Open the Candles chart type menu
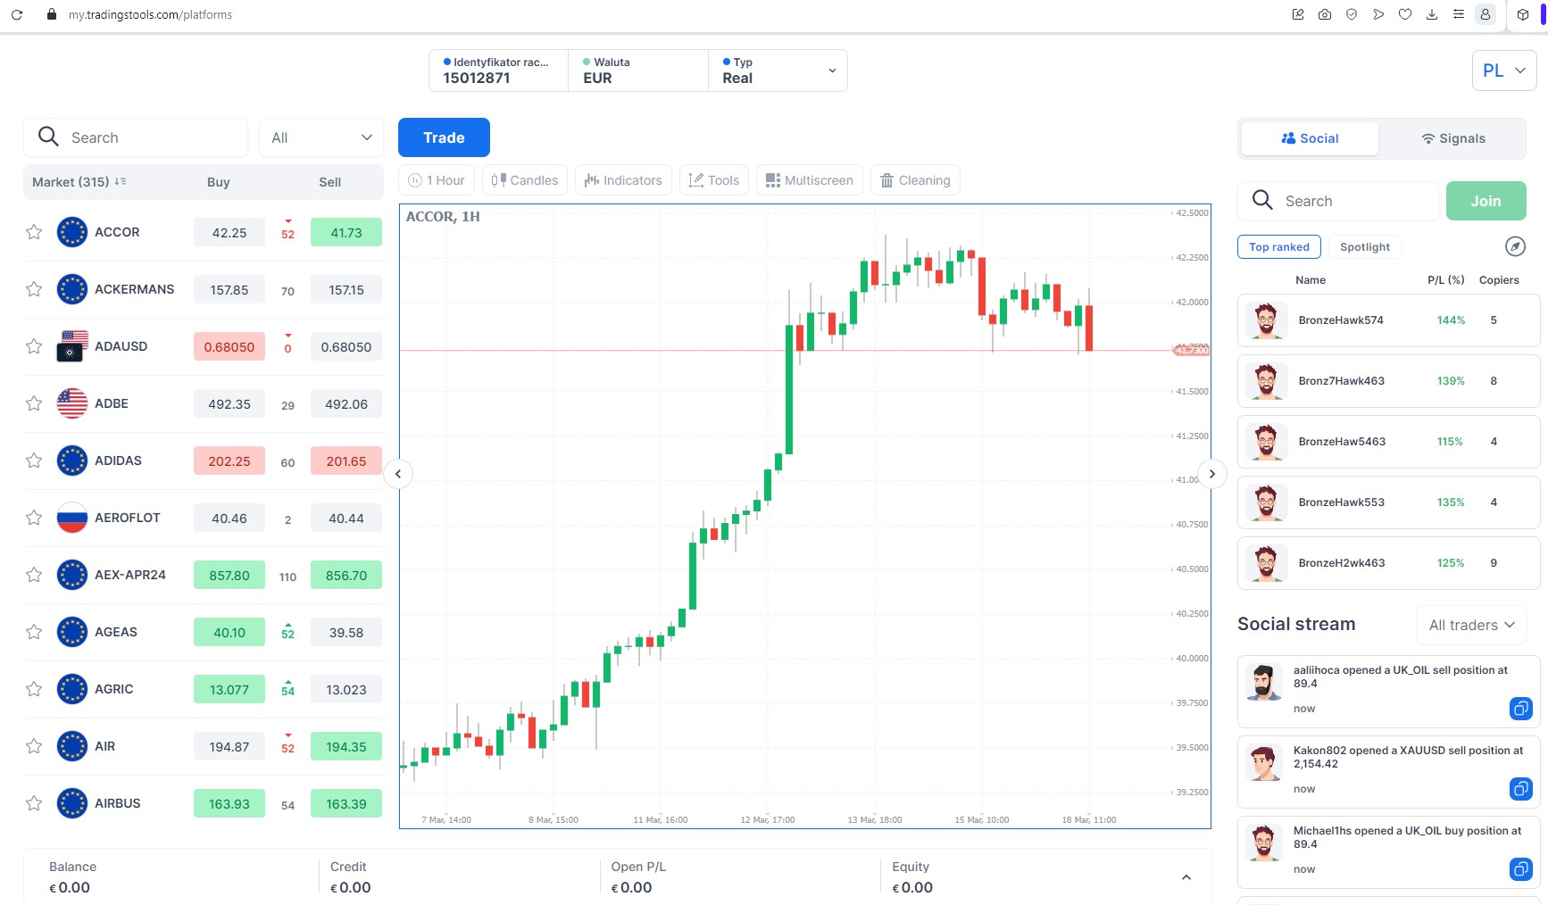Screen dimensions: 1548x905 coord(525,180)
